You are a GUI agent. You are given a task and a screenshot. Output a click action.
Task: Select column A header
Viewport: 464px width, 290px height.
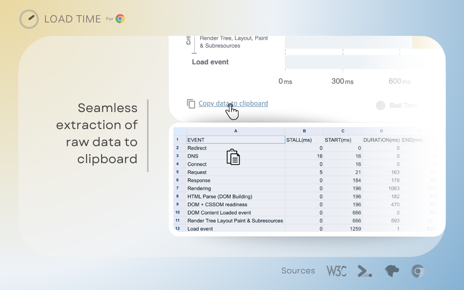(x=236, y=131)
